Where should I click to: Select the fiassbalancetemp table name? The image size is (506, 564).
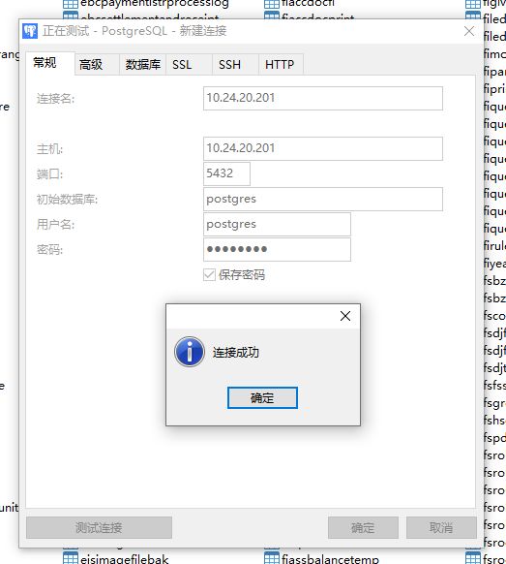click(x=330, y=559)
